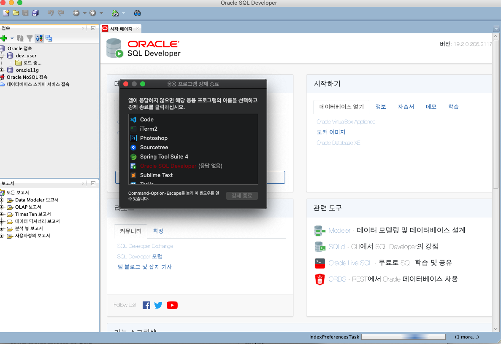The image size is (501, 344).
Task: Switch to the 정보 tab
Action: tap(381, 107)
